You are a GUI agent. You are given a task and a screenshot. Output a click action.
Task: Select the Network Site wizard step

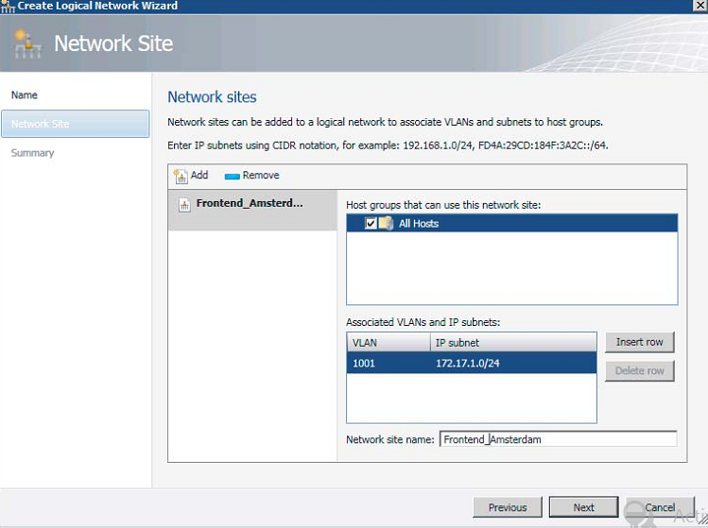coord(75,124)
